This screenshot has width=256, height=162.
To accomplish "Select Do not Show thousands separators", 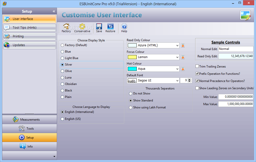I will (130, 94).
